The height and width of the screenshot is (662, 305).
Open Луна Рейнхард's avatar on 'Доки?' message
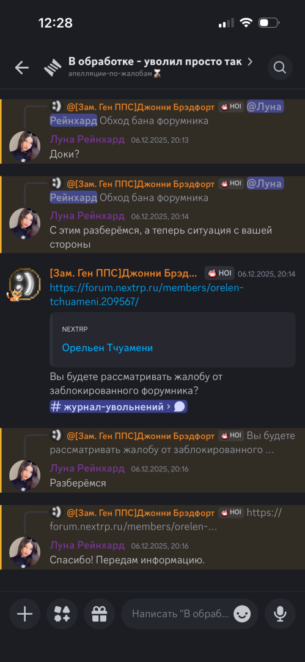25,146
